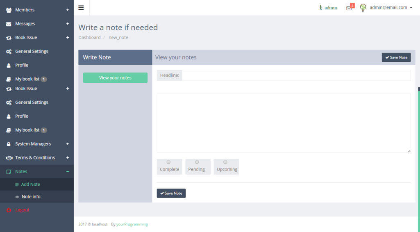Click the Save Note button below status options
Image resolution: width=420 pixels, height=232 pixels.
(171, 193)
